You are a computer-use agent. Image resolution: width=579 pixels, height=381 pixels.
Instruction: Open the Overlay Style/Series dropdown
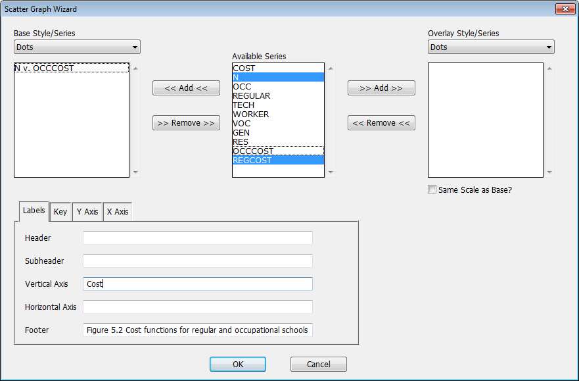pos(491,47)
